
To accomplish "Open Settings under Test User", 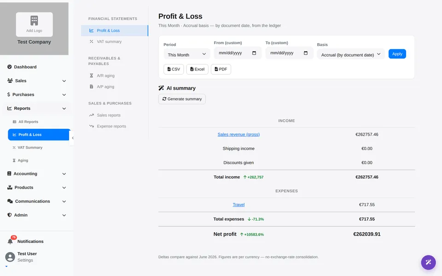I will [x=25, y=260].
